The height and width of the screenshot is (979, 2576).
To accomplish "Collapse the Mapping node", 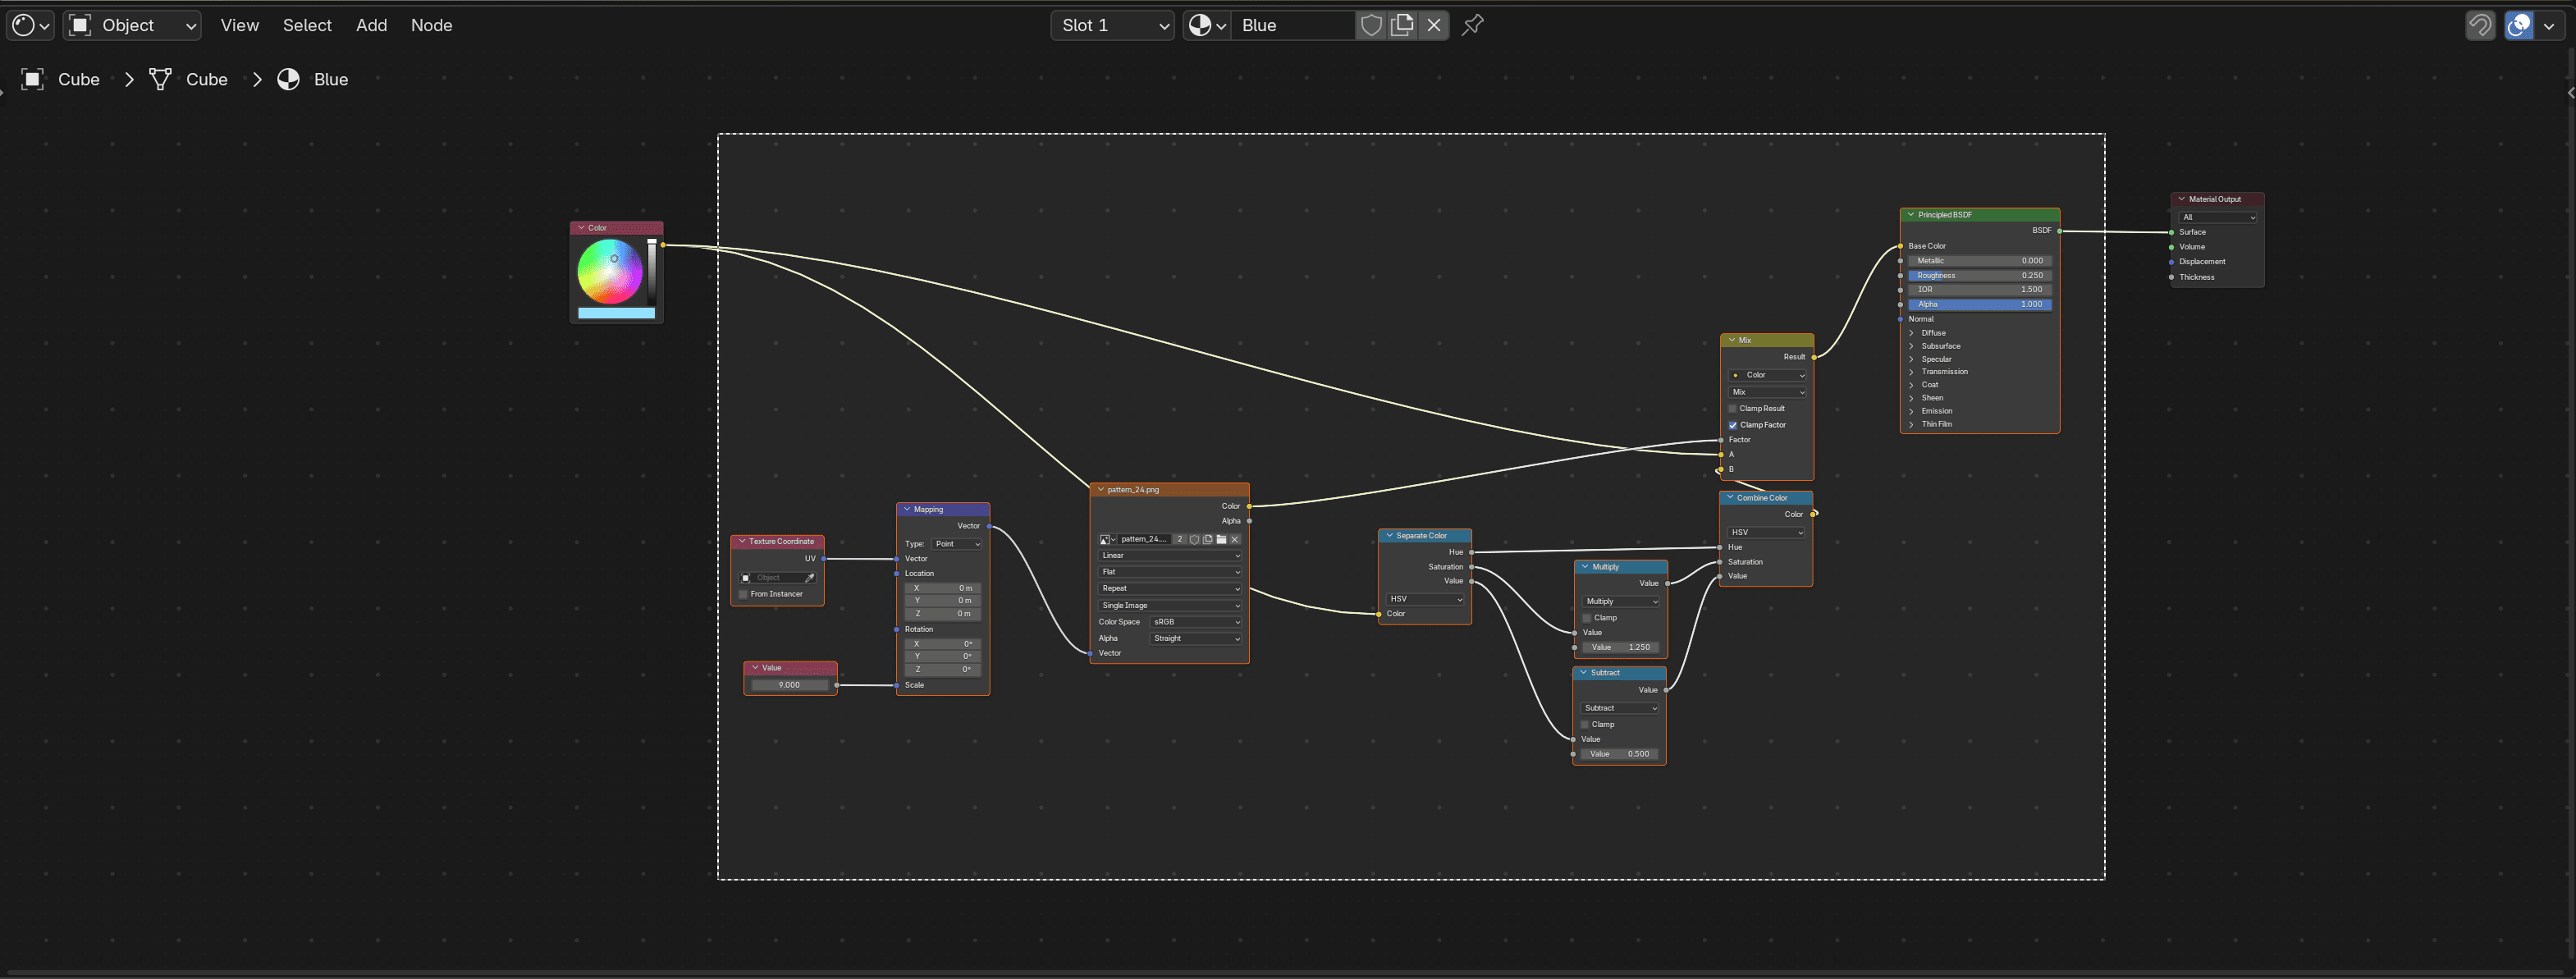I will click(907, 510).
